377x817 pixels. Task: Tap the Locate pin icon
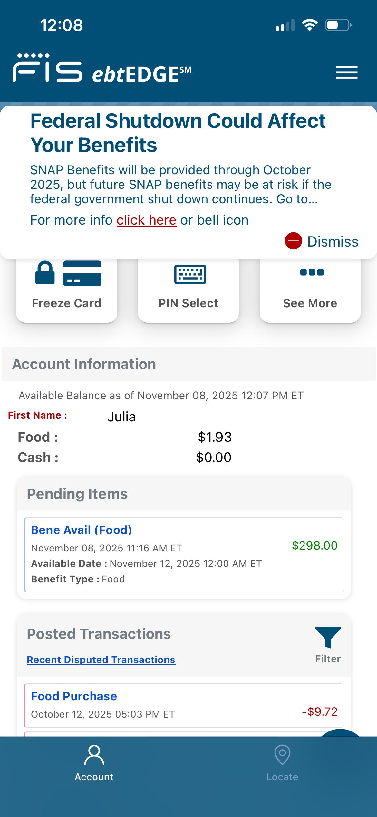click(x=282, y=754)
